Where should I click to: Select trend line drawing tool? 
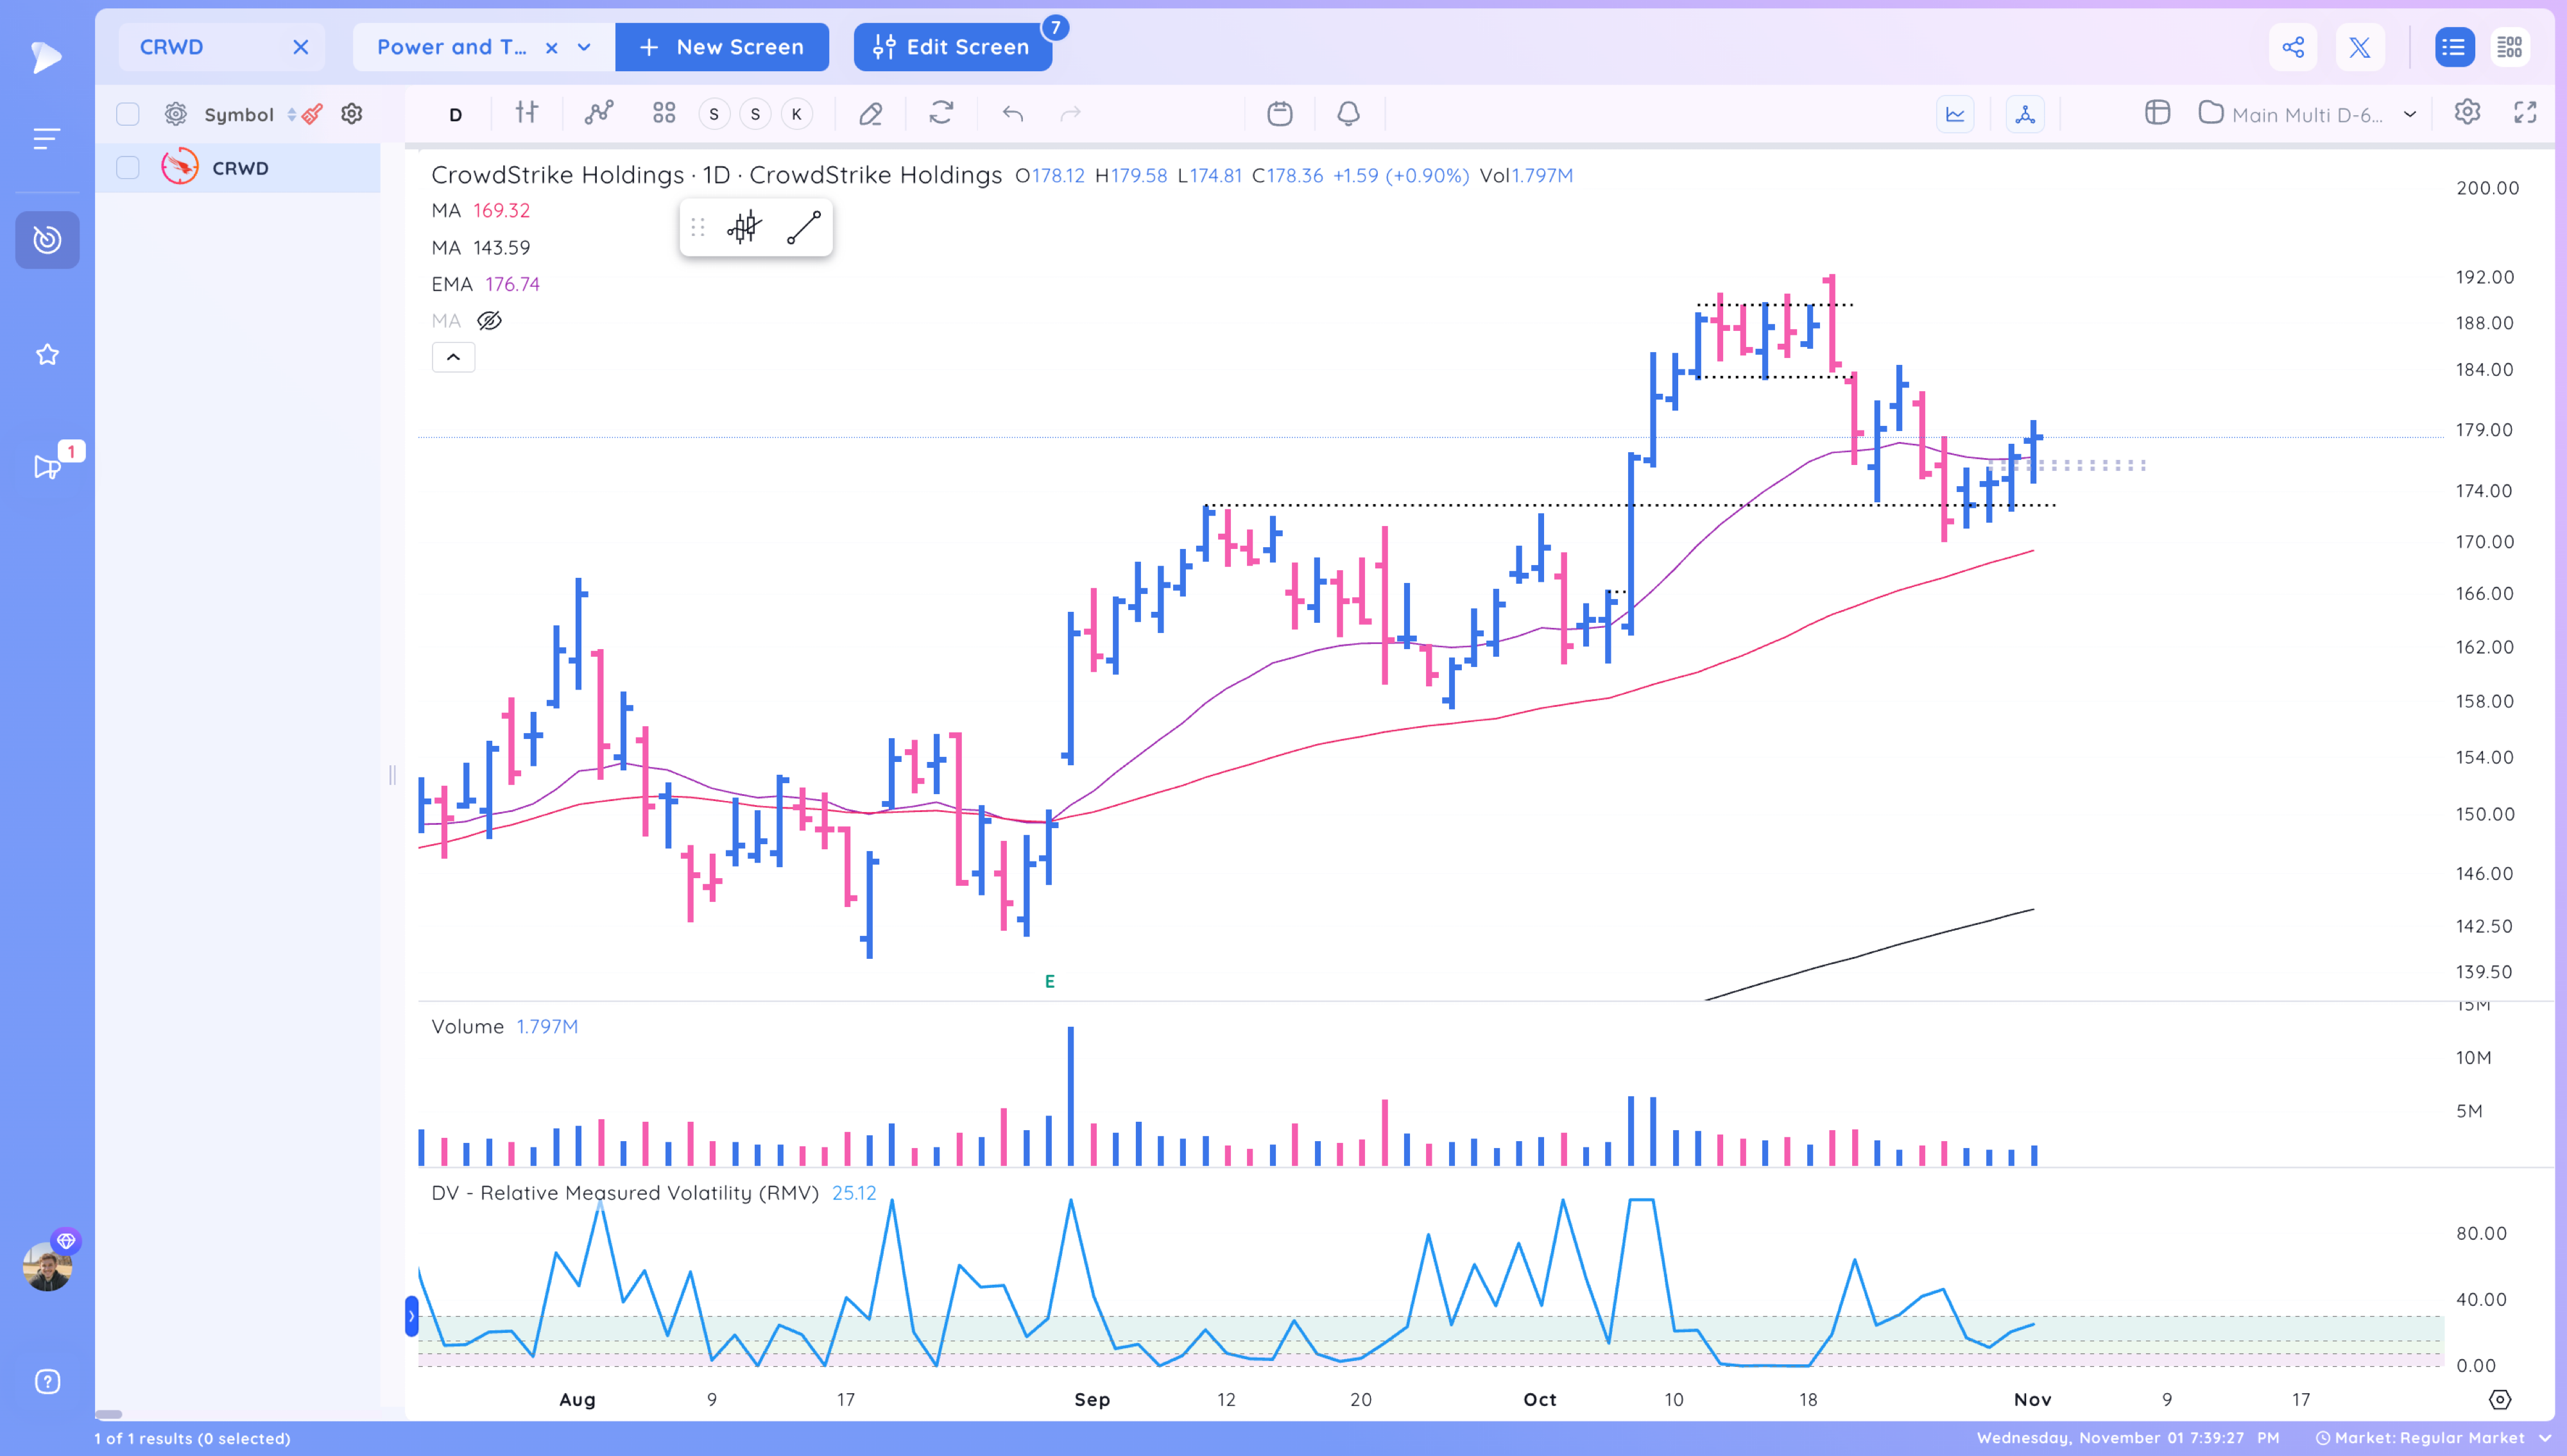(803, 228)
